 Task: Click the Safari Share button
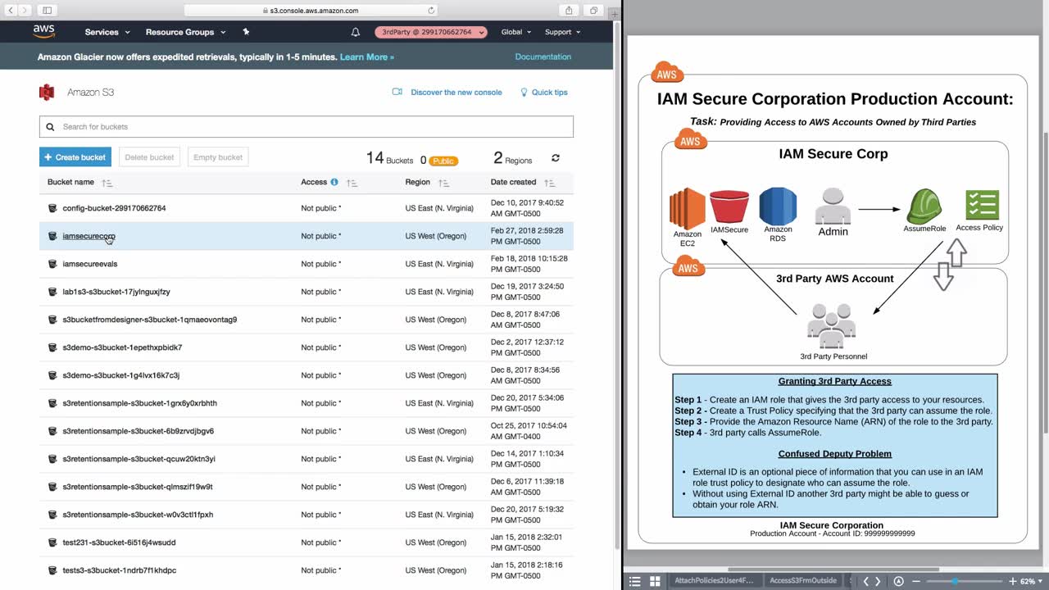click(x=569, y=11)
